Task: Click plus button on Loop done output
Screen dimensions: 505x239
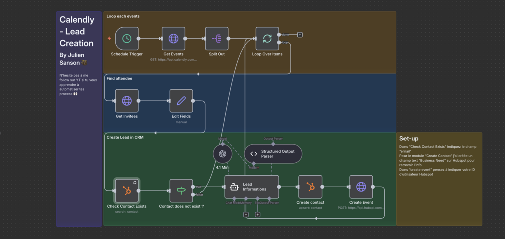Action: tap(300, 35)
